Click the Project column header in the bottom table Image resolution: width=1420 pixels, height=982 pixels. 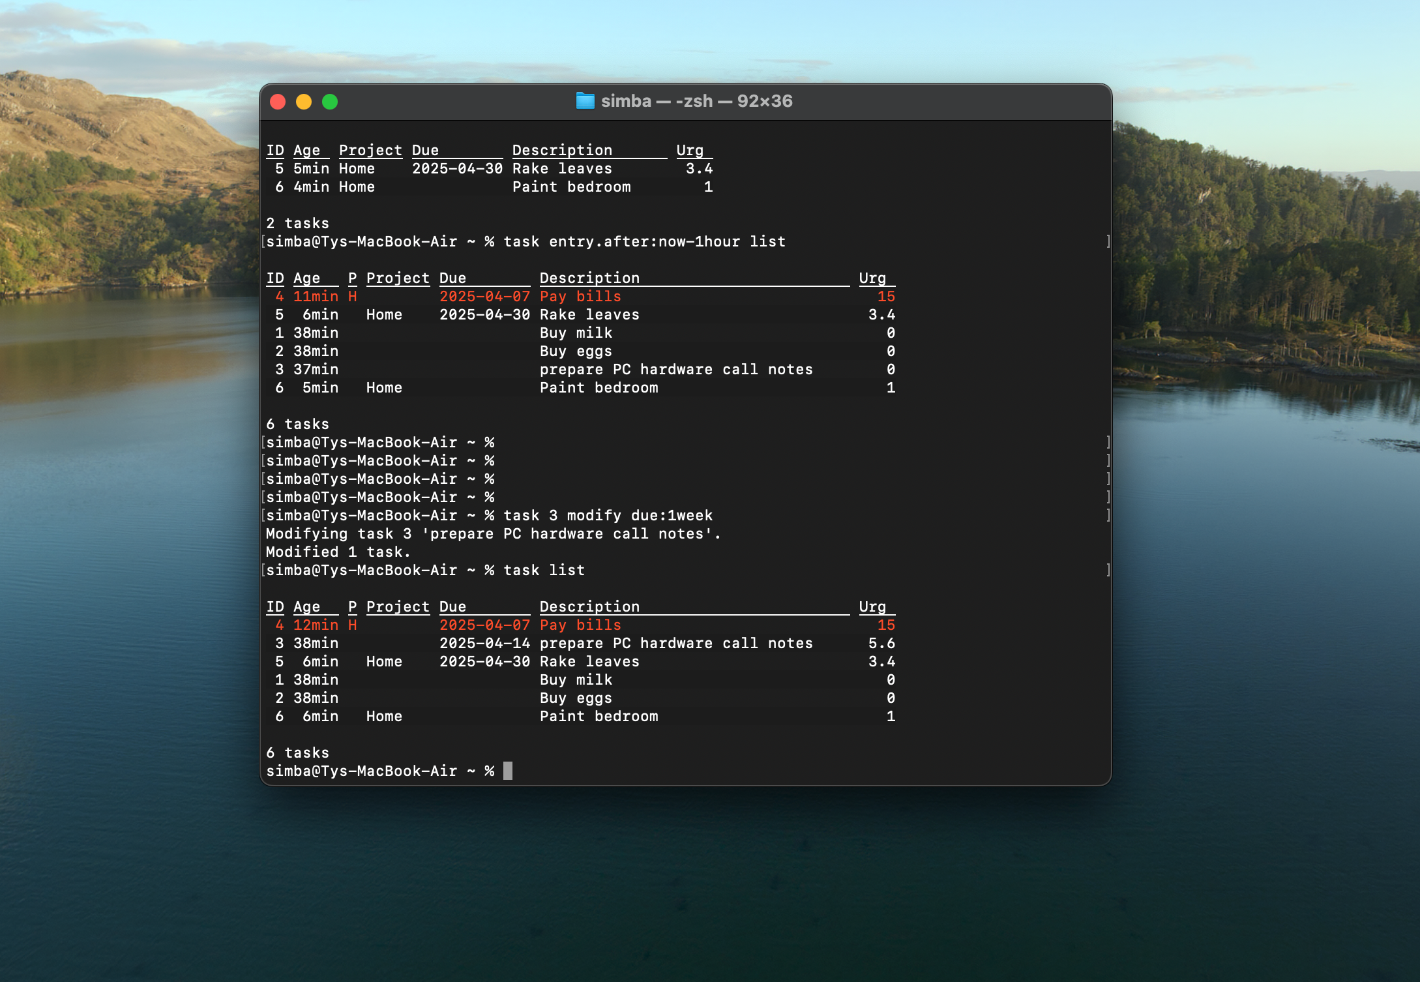[x=398, y=606]
